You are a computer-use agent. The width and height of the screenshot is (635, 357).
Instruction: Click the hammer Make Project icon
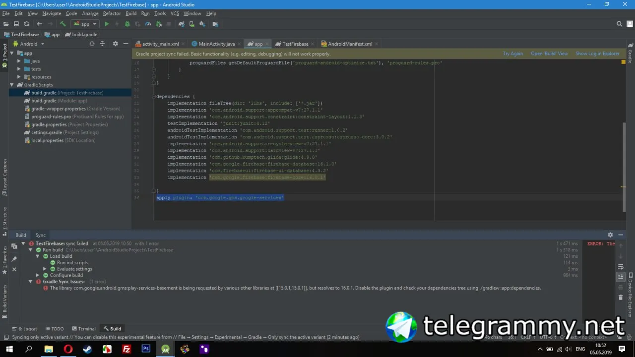[x=63, y=24]
